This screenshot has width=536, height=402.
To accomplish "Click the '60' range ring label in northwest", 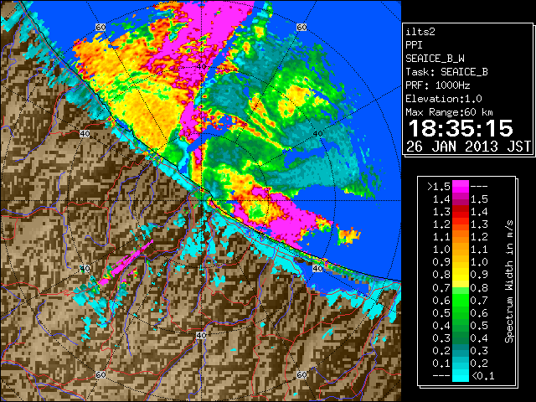I will (x=100, y=28).
